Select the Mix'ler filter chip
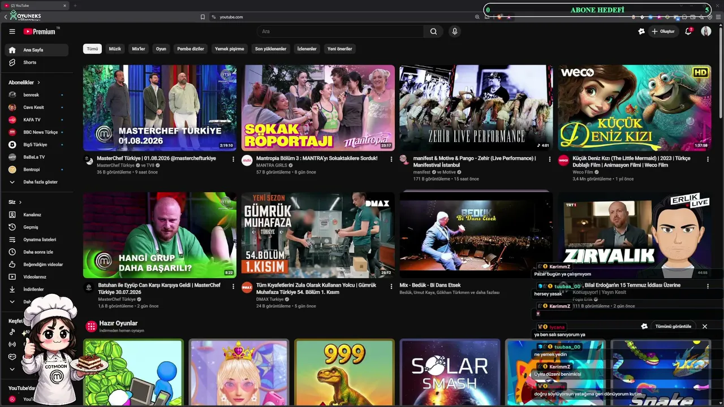The image size is (724, 407). (139, 49)
